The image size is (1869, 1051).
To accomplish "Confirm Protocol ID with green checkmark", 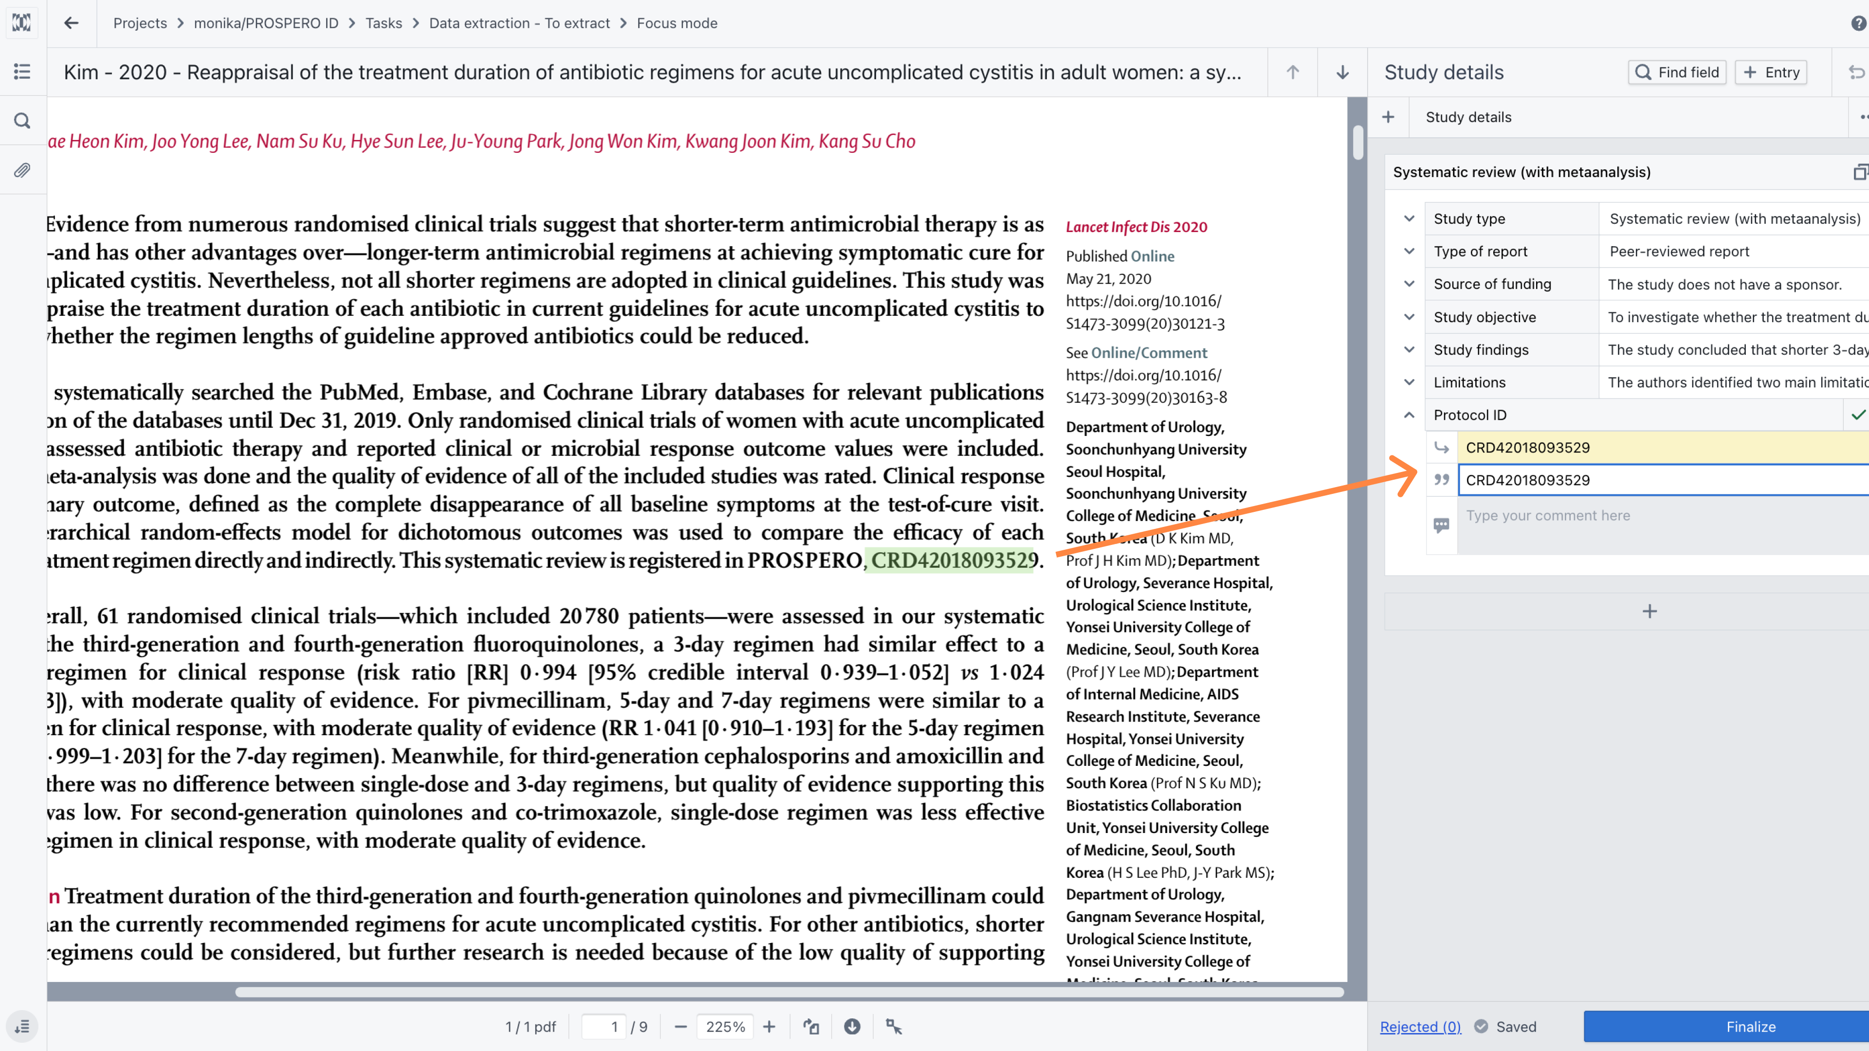I will [x=1857, y=415].
